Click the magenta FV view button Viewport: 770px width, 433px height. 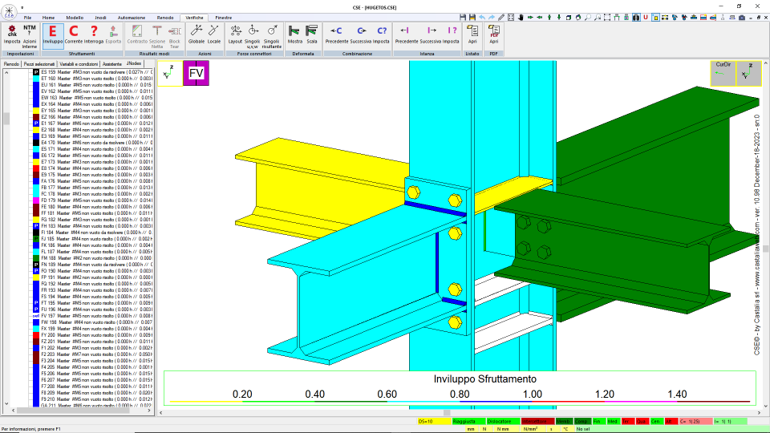pyautogui.click(x=196, y=73)
